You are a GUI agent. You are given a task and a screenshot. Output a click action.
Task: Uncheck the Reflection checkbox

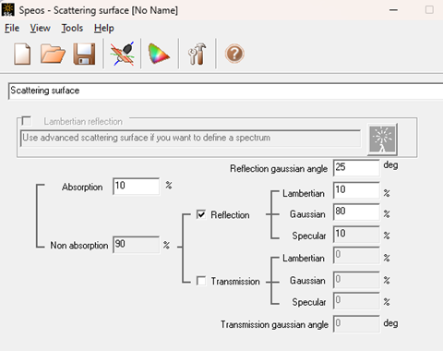click(201, 214)
